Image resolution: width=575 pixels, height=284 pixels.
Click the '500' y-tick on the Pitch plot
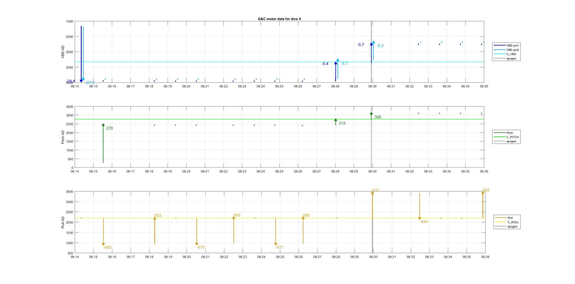click(71, 159)
